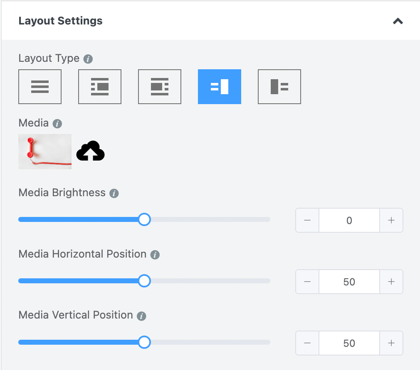Show info tooltip for Layout Type
This screenshot has width=420, height=370.
tap(88, 59)
